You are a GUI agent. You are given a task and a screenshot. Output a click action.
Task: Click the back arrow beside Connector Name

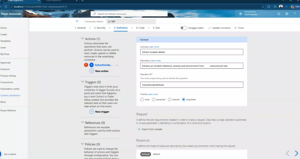pyautogui.click(x=77, y=21)
